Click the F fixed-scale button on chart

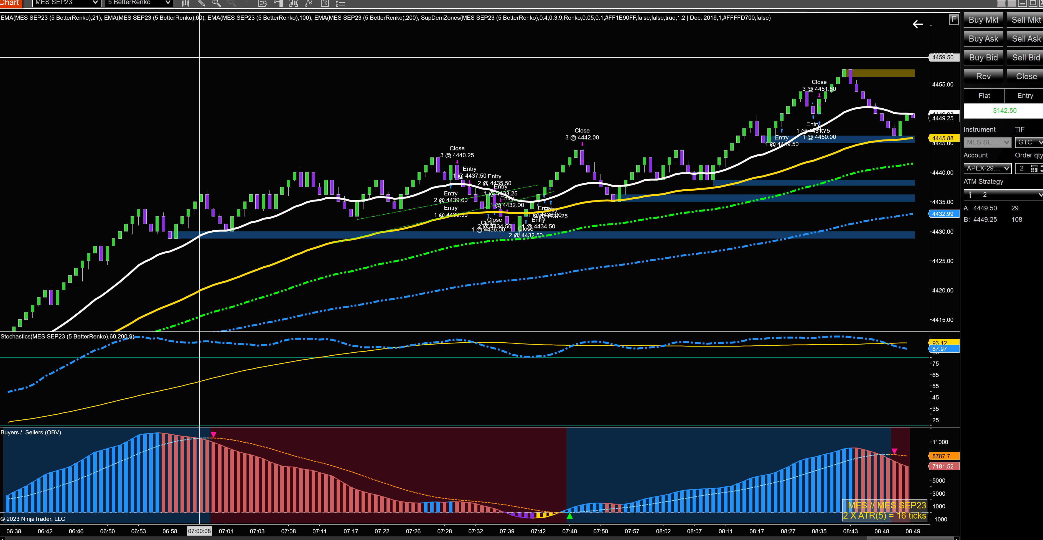tap(953, 19)
